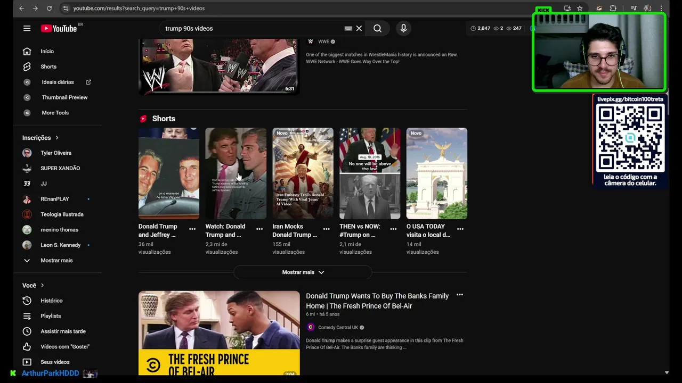
Task: Click the pinned extension icon beside the bookmark star
Action: click(599, 8)
